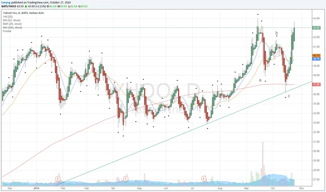Image resolution: width=326 pixels, height=192 pixels.
Task: Click the '2014' date axis label
Action: click(36, 189)
